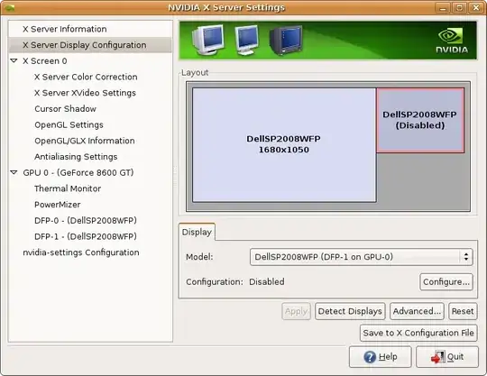The height and width of the screenshot is (376, 487).
Task: Open PowerMizer page
Action: (x=58, y=205)
